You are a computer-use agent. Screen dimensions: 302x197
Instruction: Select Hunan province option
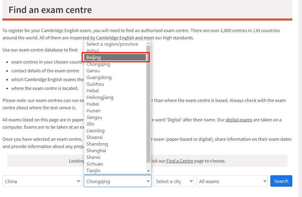(115, 110)
